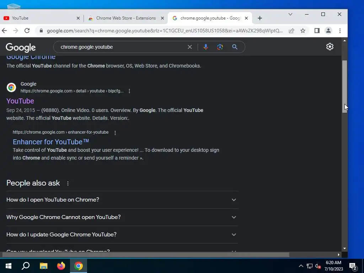Click the horizontal scrollbar thumb
364x273 pixels.
[146, 255]
